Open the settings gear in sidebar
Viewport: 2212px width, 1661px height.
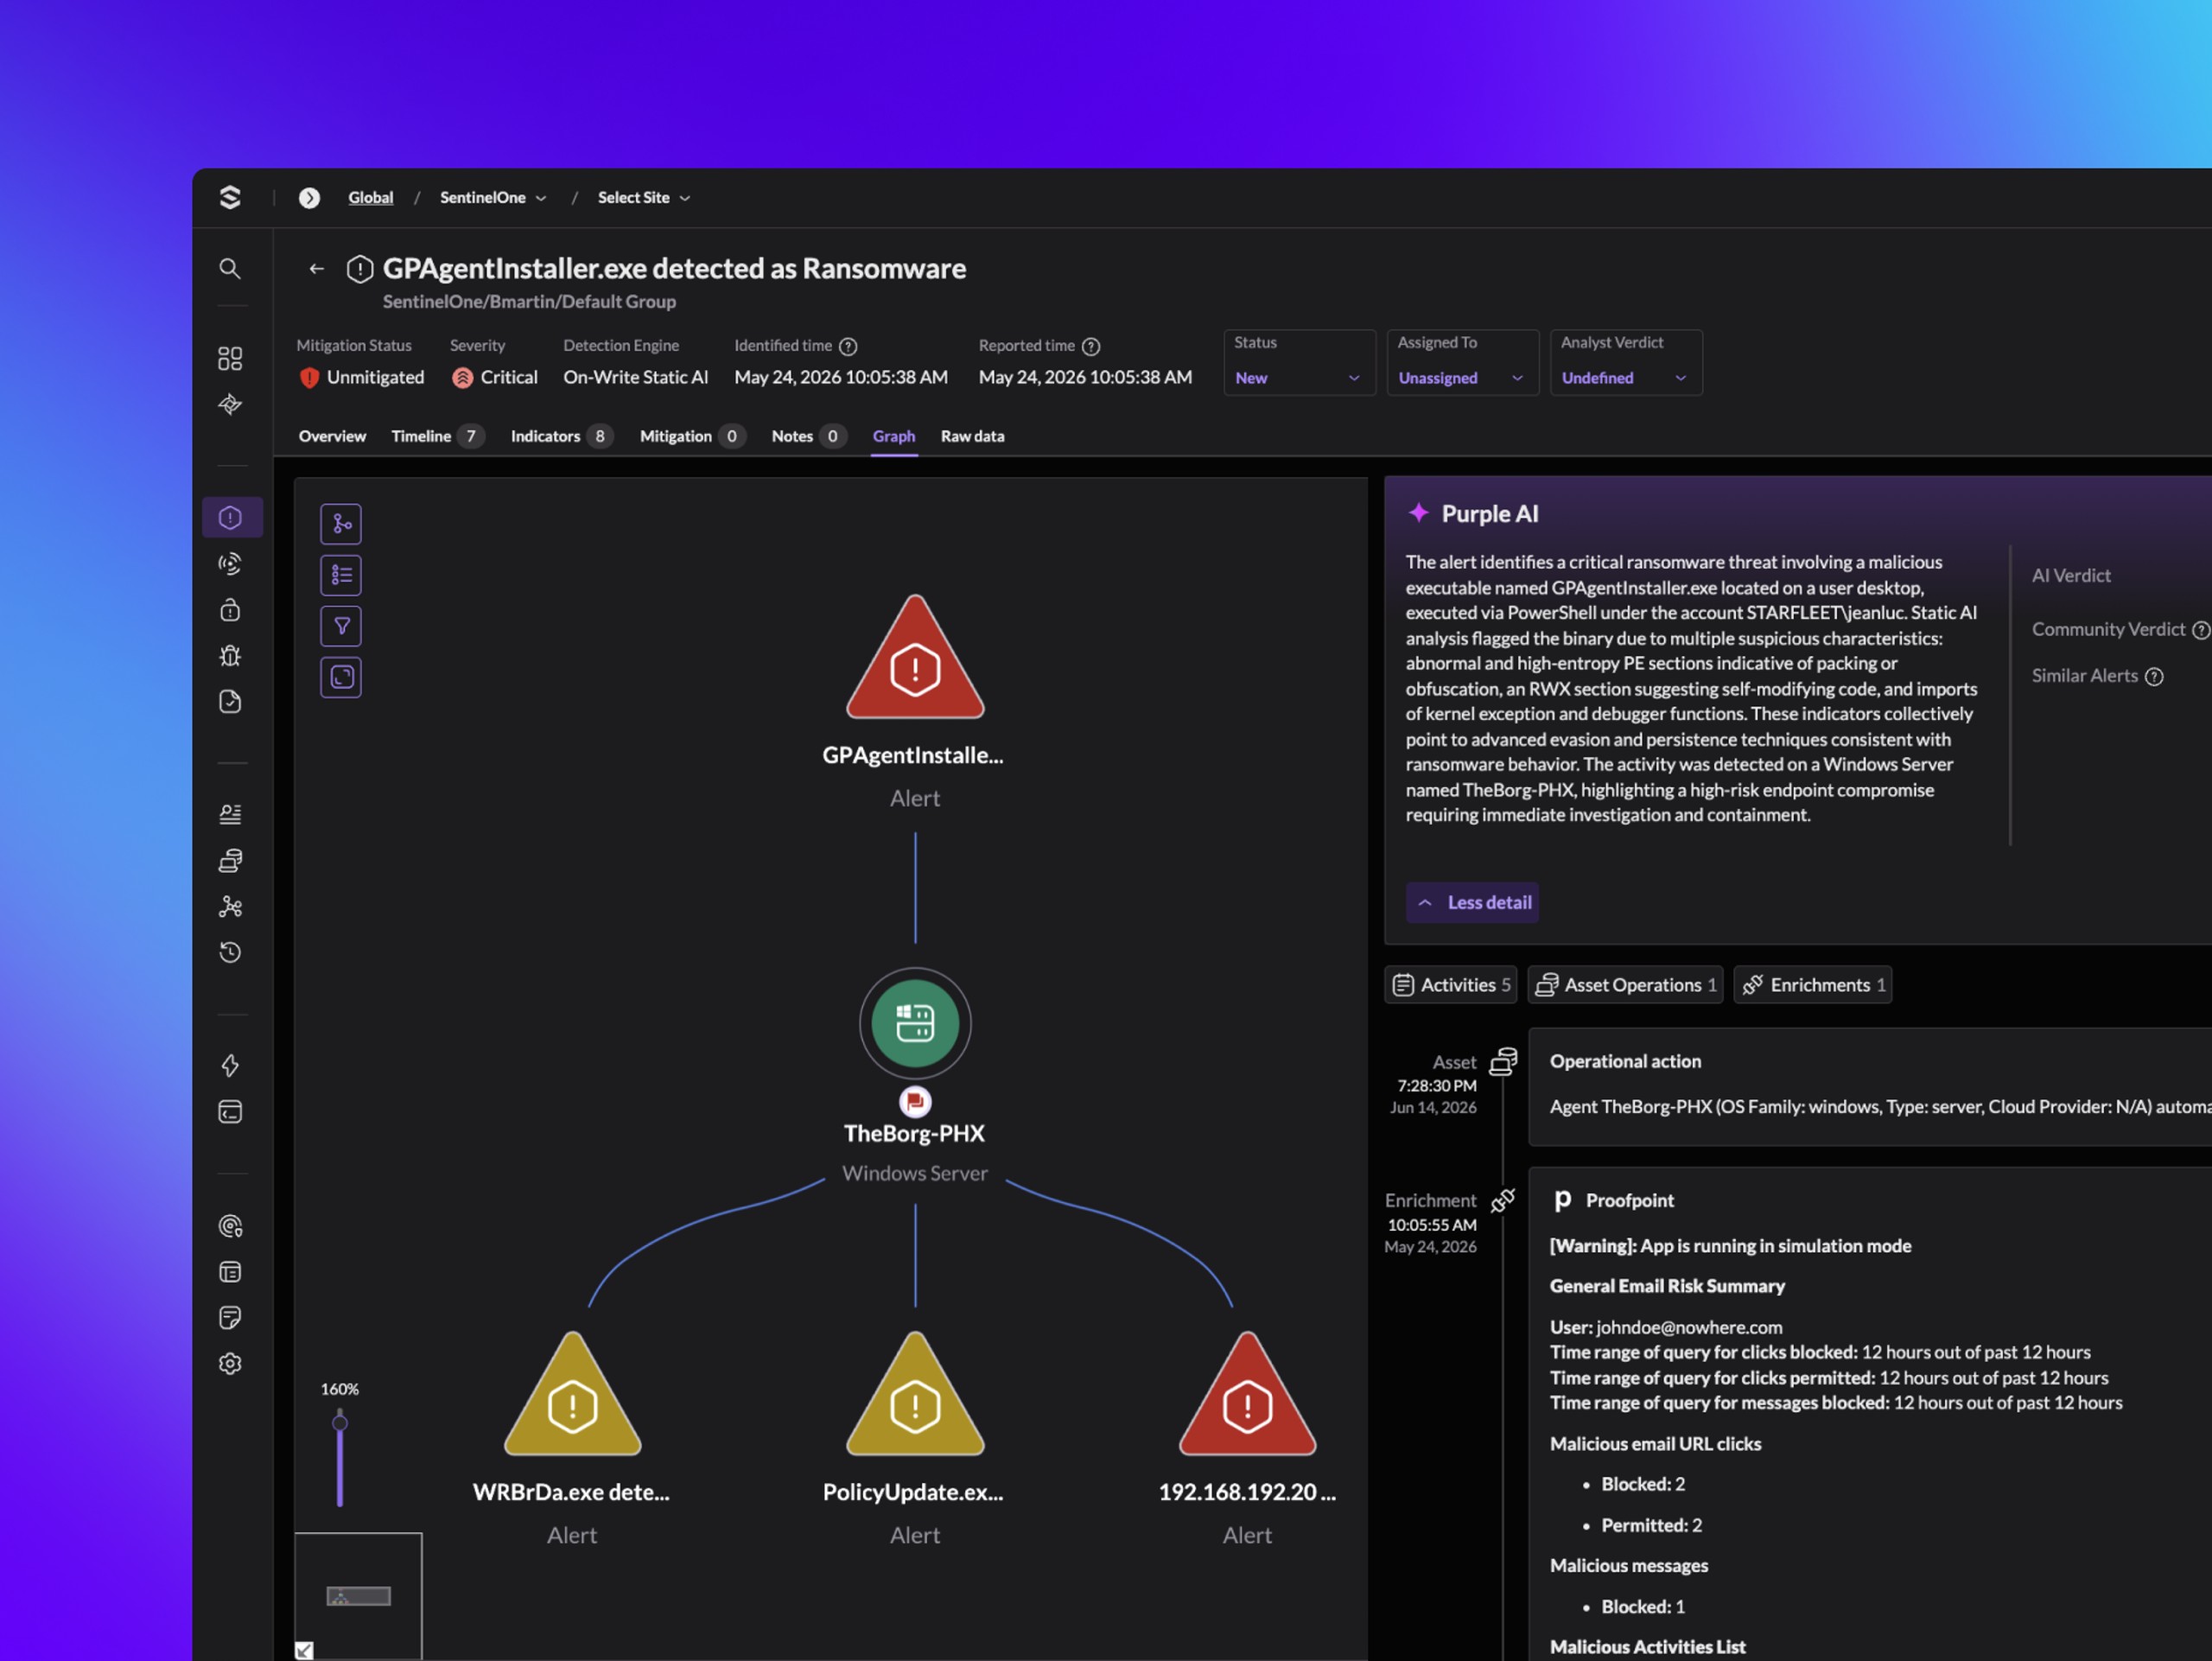click(x=230, y=1363)
